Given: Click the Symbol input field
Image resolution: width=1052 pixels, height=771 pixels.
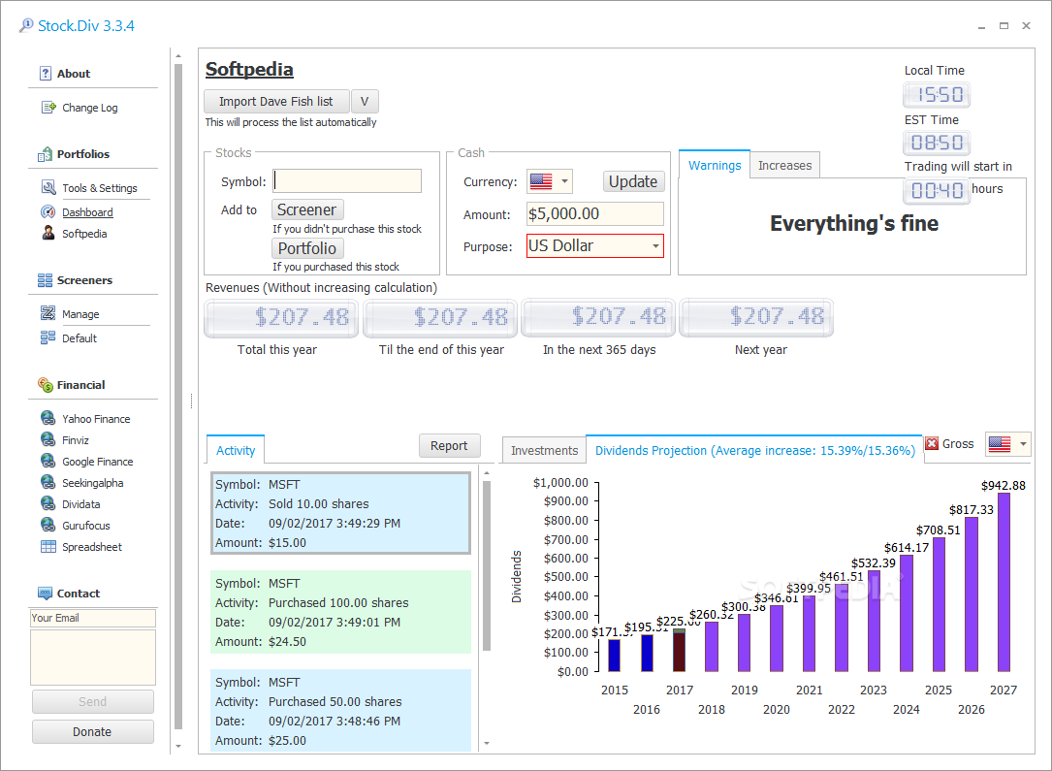Looking at the screenshot, I should [x=347, y=181].
